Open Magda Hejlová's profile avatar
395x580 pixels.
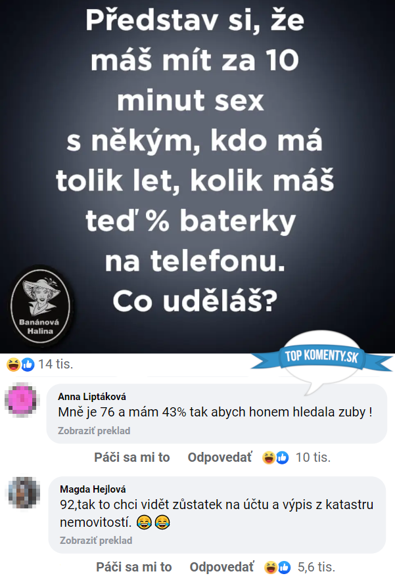point(24,493)
